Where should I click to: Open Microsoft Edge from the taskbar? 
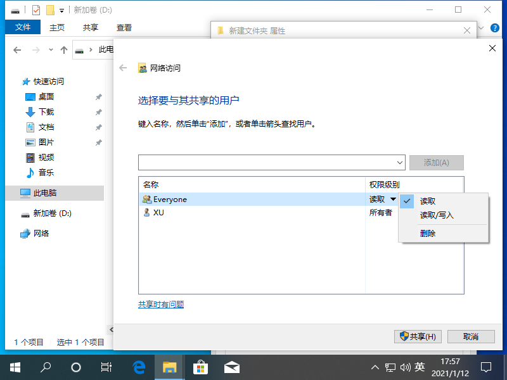[139, 367]
